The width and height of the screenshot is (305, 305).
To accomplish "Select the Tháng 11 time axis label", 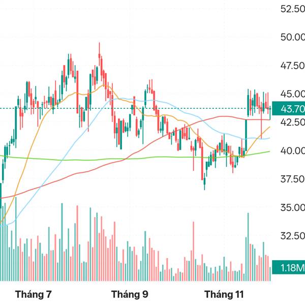I will pos(224,294).
